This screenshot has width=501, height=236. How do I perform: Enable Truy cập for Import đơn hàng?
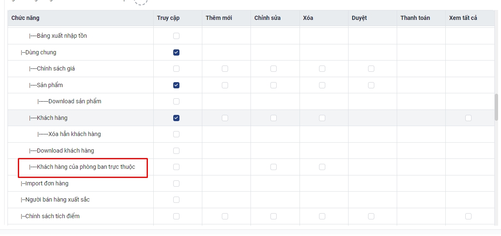(x=176, y=183)
